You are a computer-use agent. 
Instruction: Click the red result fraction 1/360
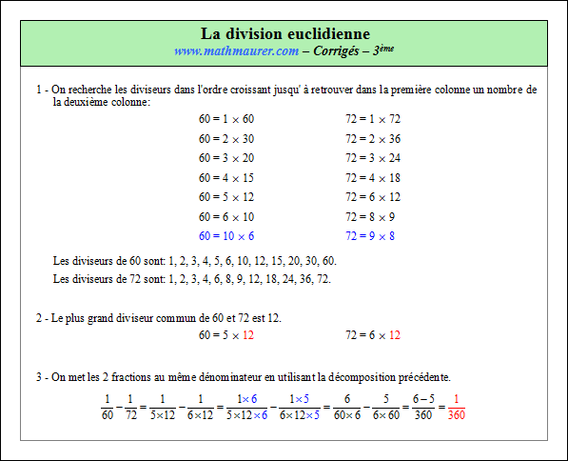pyautogui.click(x=457, y=408)
